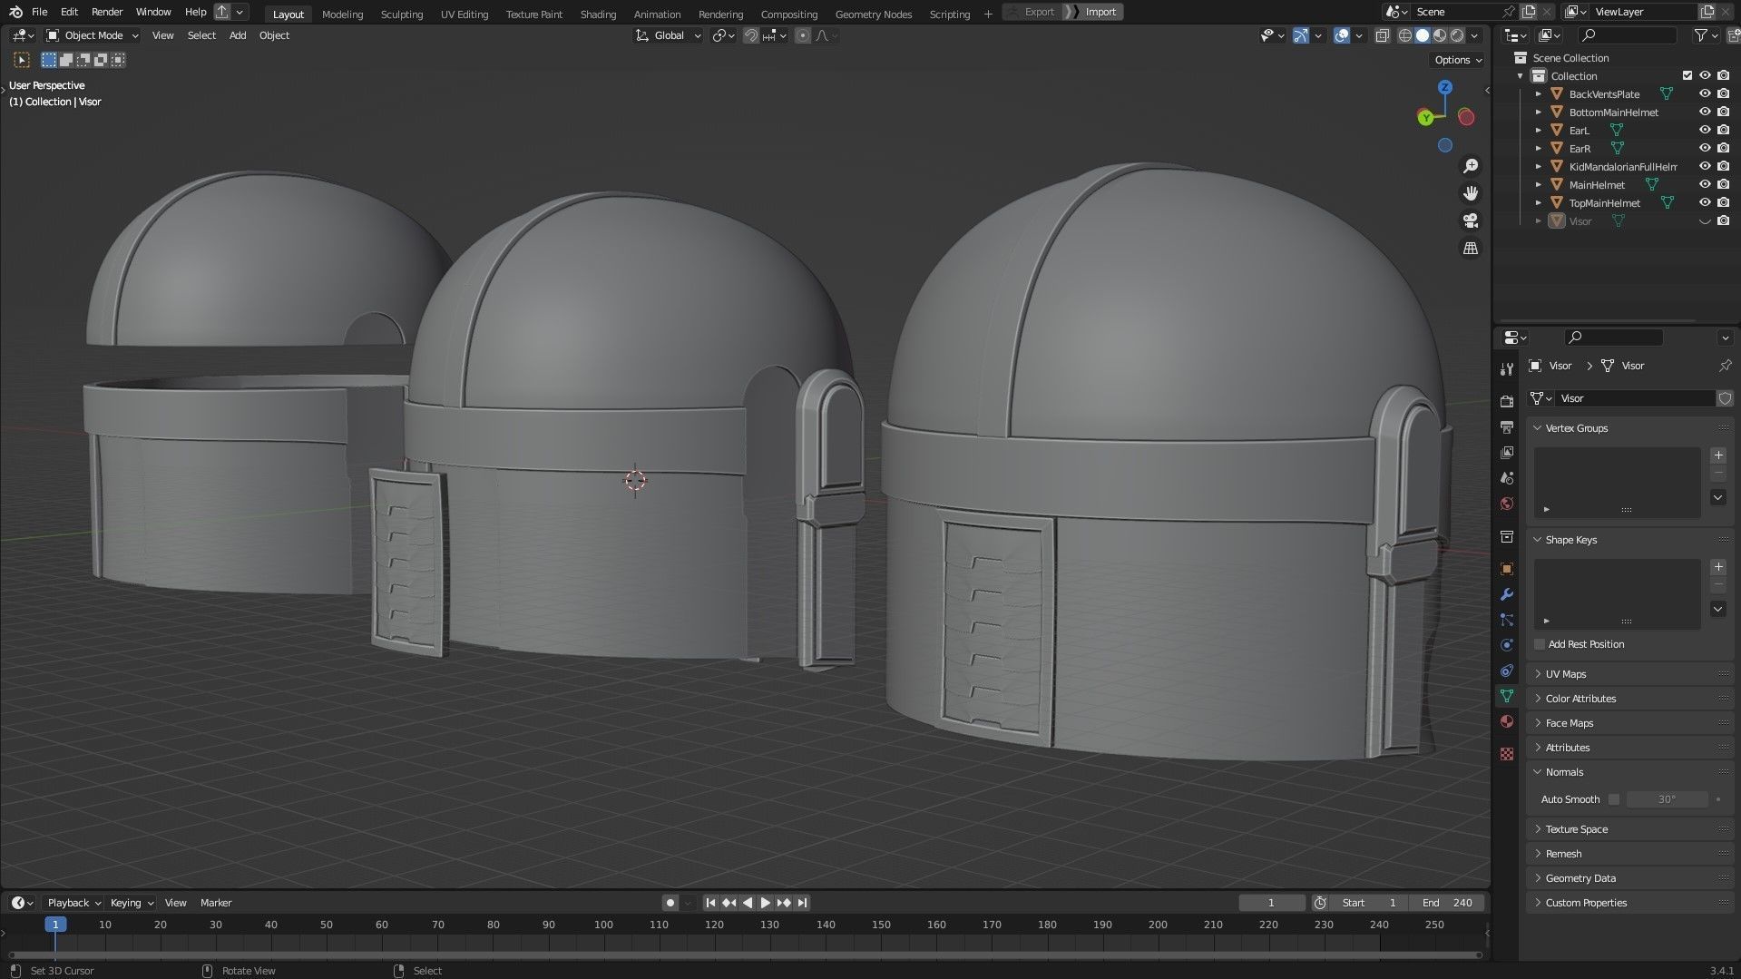
Task: Toggle timeline auto keying record button
Action: click(670, 903)
